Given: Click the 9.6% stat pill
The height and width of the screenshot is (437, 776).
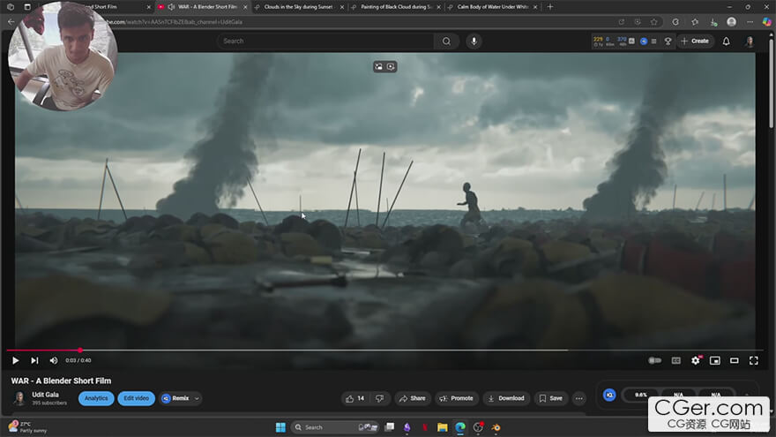Looking at the screenshot, I should [641, 395].
